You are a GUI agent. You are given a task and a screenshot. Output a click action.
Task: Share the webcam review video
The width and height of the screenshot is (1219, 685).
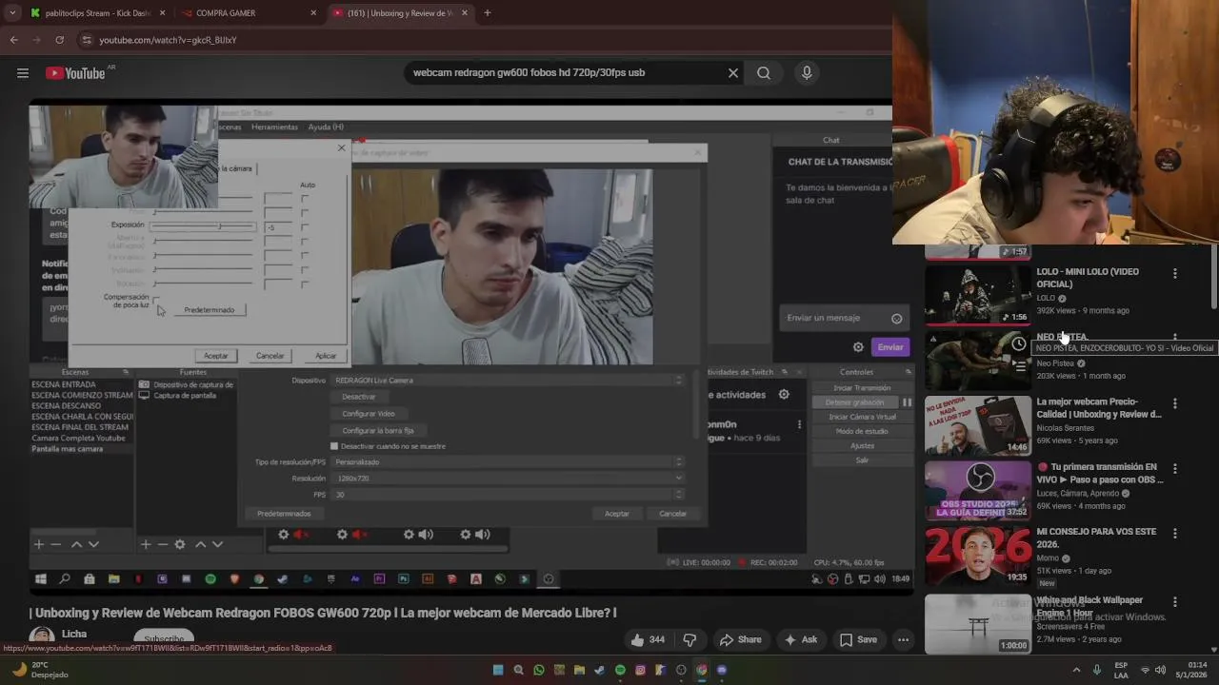pyautogui.click(x=740, y=639)
